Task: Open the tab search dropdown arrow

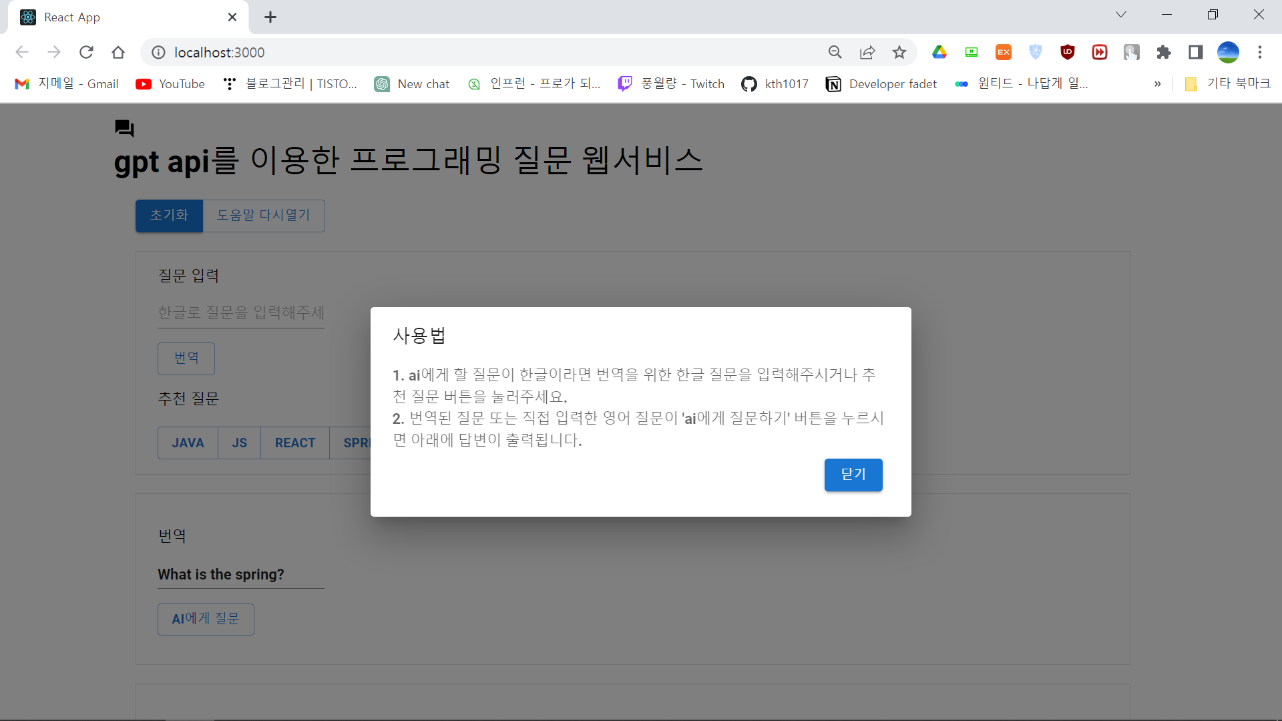Action: pos(1121,14)
